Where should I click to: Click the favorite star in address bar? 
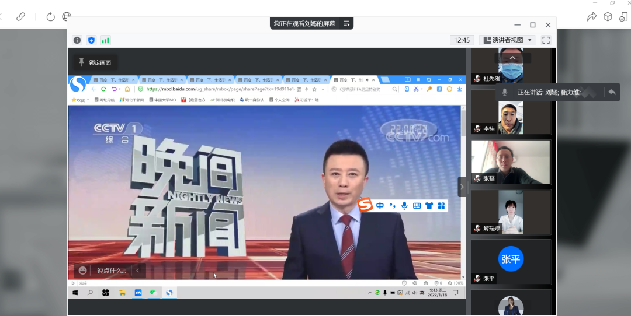[x=314, y=89]
